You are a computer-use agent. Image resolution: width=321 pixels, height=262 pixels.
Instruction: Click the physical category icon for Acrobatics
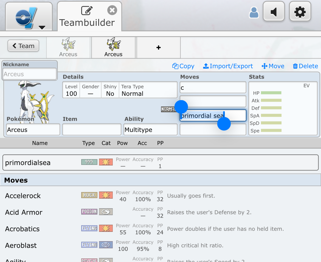[x=106, y=228]
